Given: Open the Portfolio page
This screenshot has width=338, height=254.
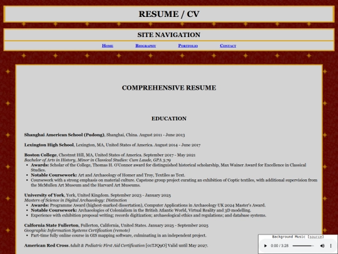Looking at the screenshot, I should click(x=188, y=46).
